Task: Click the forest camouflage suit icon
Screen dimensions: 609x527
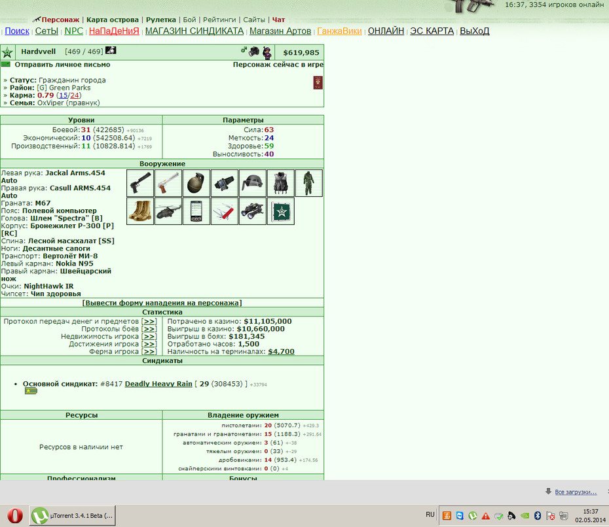Action: pos(309,183)
